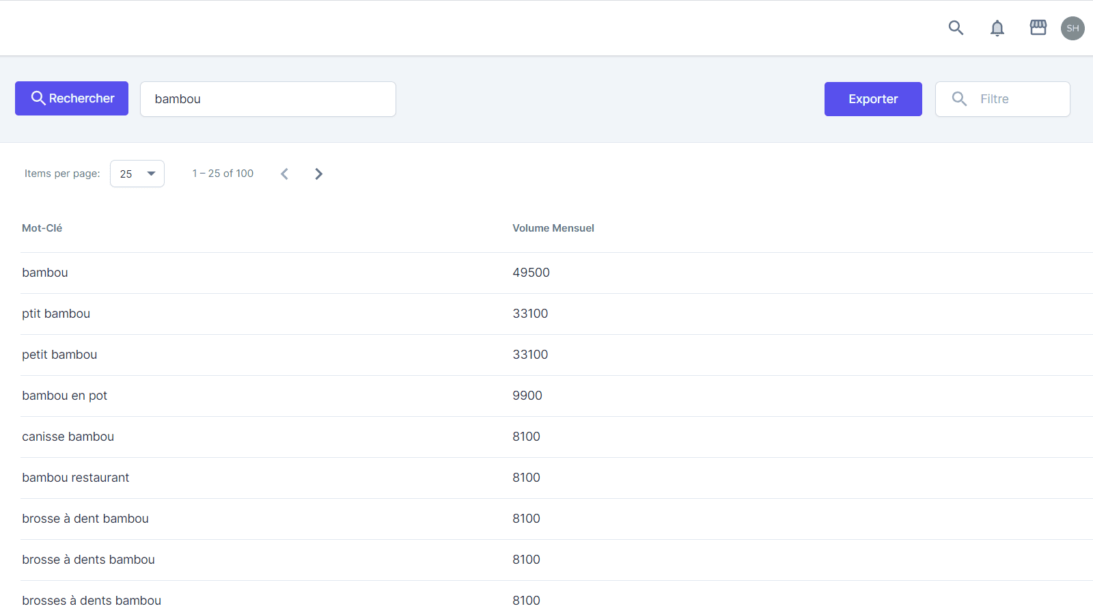Click the search magnifier icon in header

pos(956,28)
